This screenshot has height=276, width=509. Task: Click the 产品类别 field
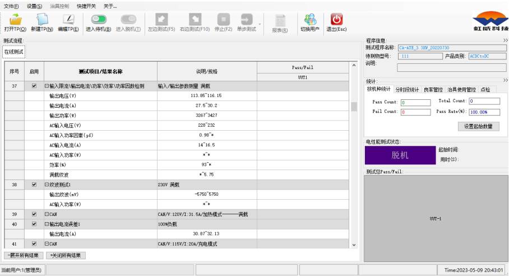[x=488, y=56]
